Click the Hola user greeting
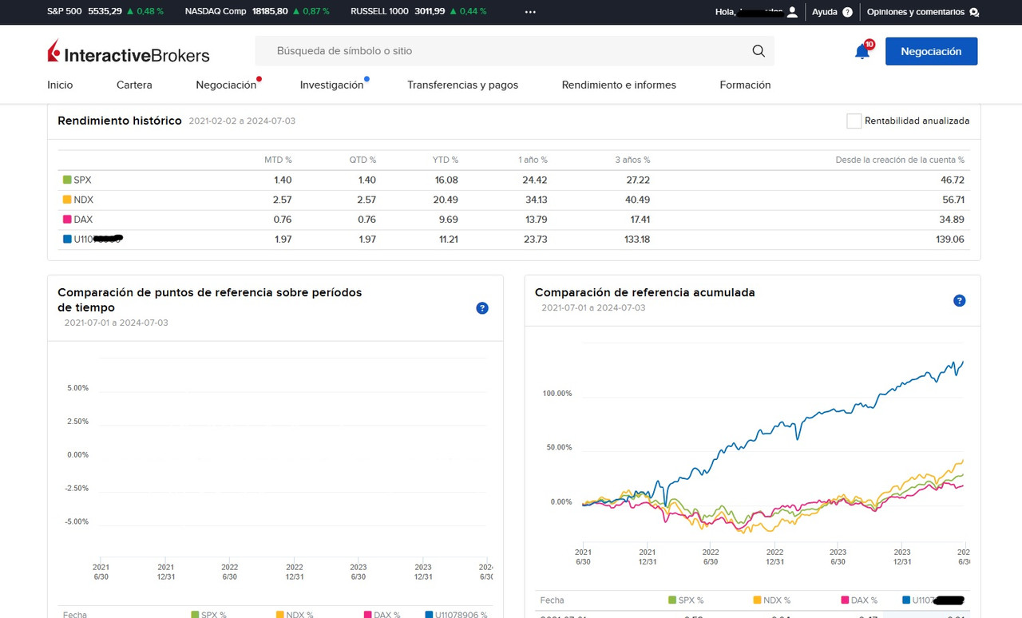1022x618 pixels. tap(749, 12)
